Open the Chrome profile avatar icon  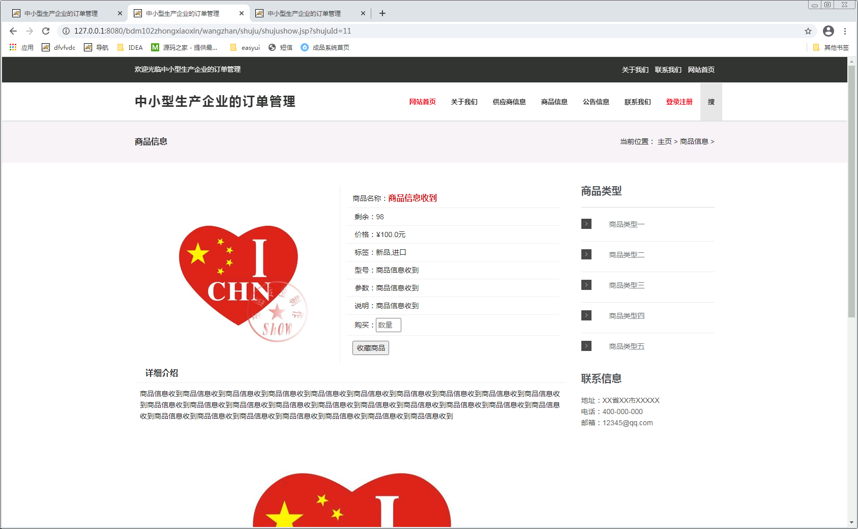pos(829,31)
